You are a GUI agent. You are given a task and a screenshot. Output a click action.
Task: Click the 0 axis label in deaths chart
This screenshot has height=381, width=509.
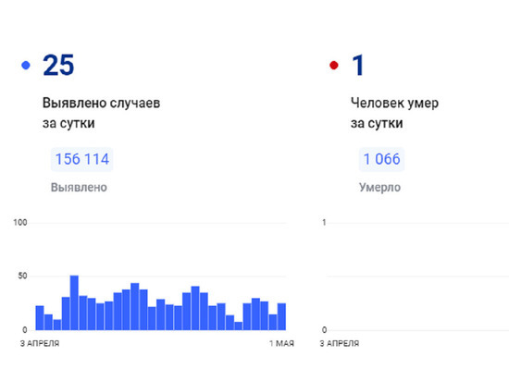[x=324, y=330]
